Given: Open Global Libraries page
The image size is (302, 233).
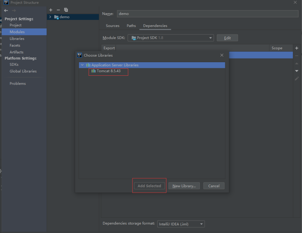Looking at the screenshot, I should pos(23,71).
